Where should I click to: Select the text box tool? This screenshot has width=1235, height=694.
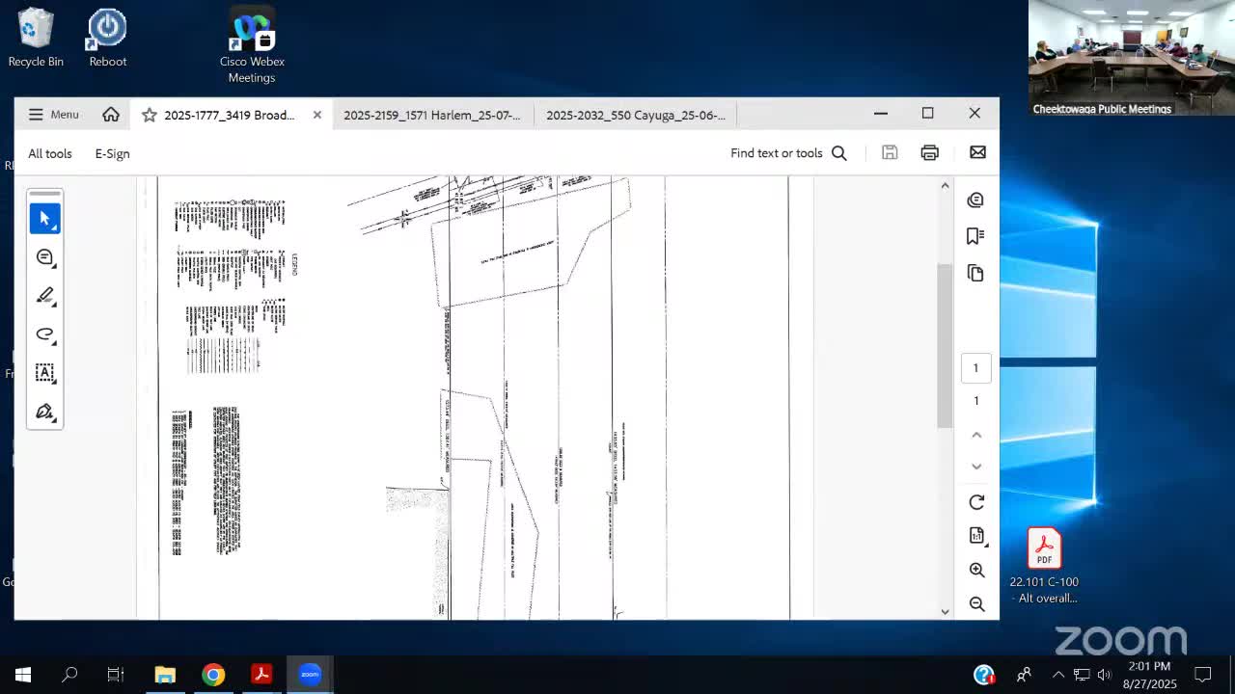coord(44,373)
